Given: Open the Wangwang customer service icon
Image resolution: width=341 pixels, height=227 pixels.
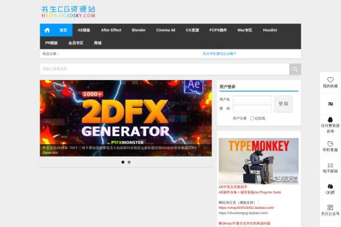Looking at the screenshot, I should tap(330, 144).
